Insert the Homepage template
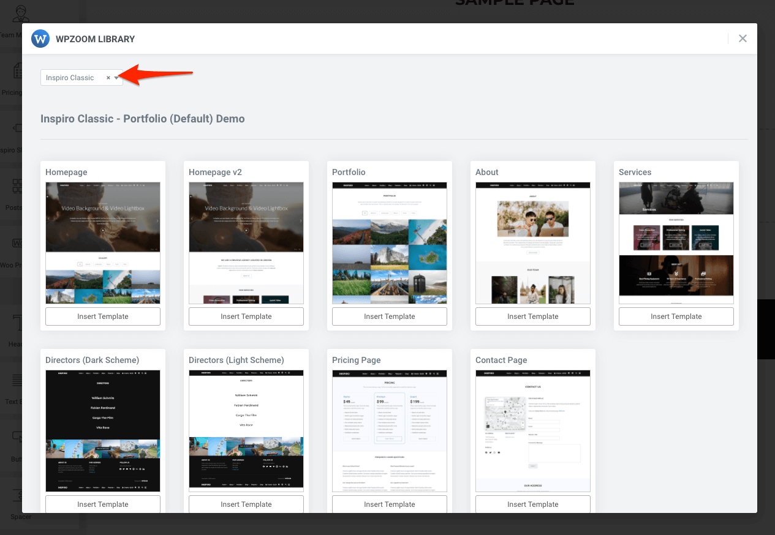775x535 pixels. 103,316
